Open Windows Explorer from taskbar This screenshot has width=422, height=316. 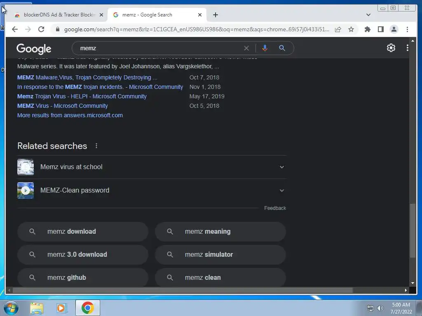(37, 308)
